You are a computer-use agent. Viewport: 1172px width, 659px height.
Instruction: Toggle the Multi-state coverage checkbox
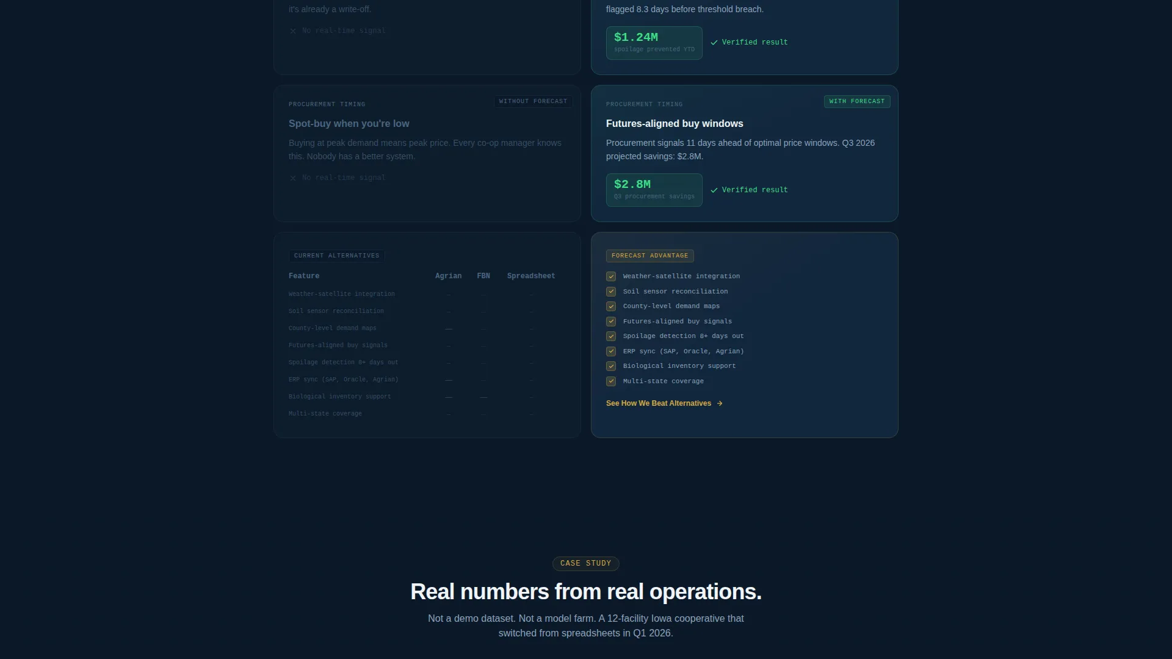click(x=611, y=381)
